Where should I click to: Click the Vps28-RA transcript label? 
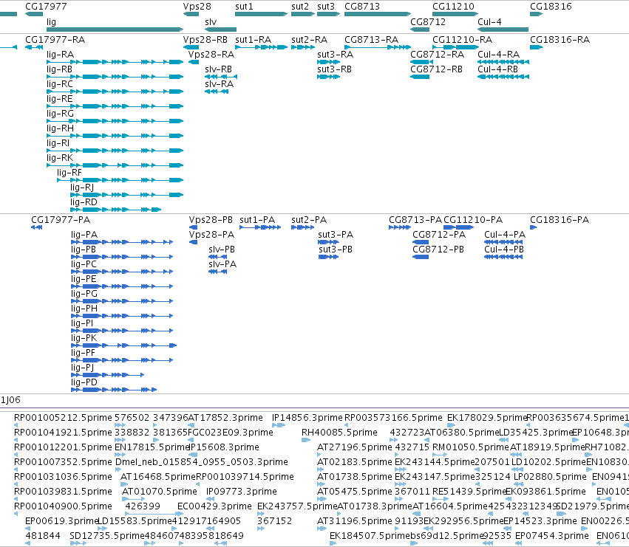[x=211, y=55]
